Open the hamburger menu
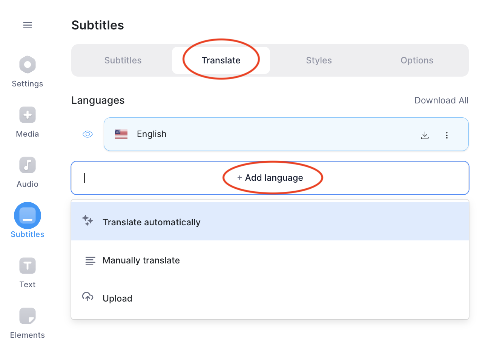Screen dimensions: 488x354 [x=27, y=25]
